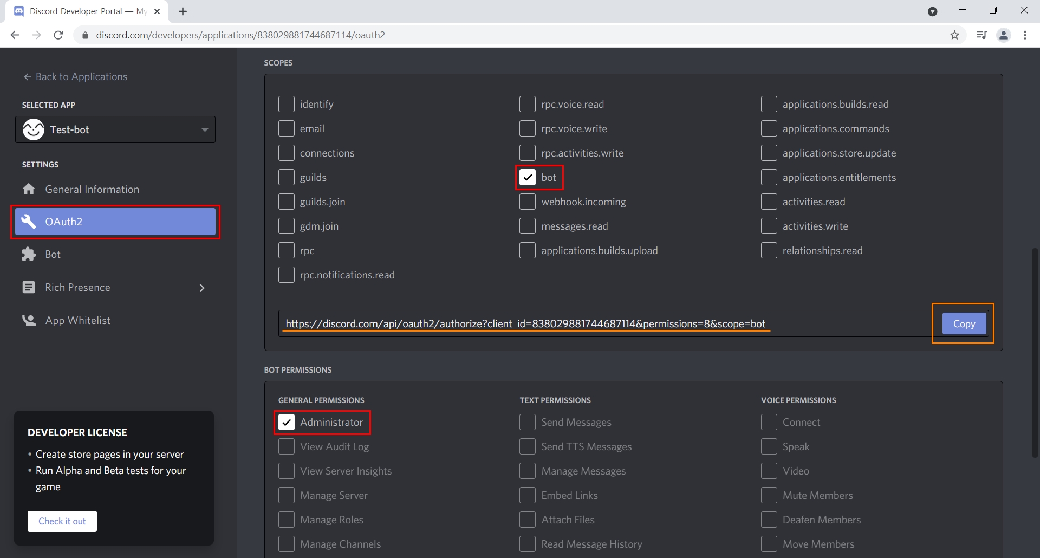Check the guilds.join scope
This screenshot has width=1040, height=558.
point(286,202)
